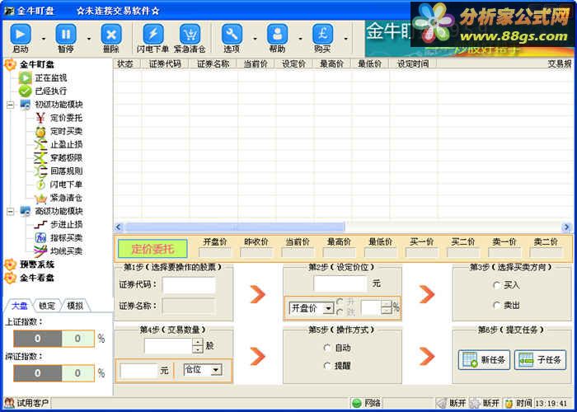Open 回落规则 in the tree
The width and height of the screenshot is (577, 412).
point(66,171)
